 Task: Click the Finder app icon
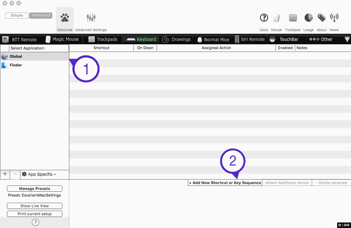click(5, 65)
